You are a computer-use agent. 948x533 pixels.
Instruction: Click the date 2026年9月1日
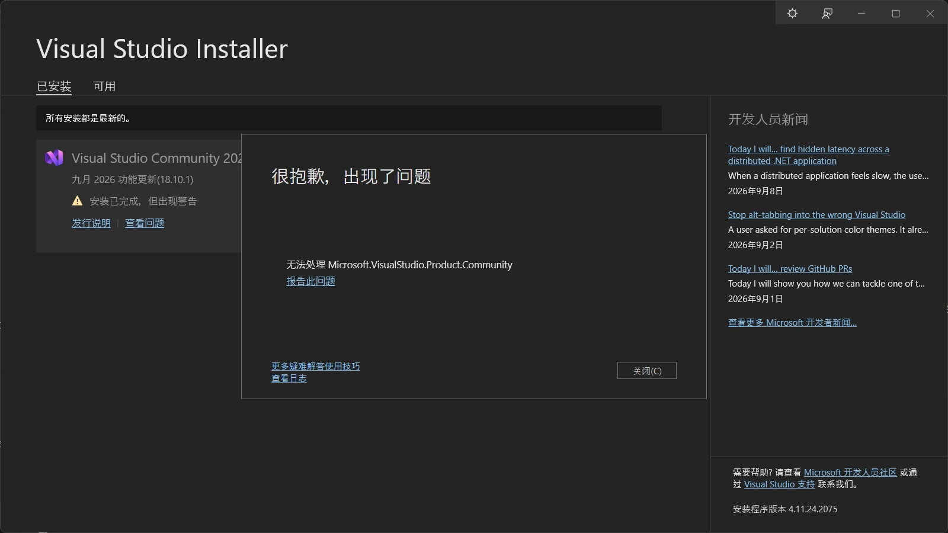[755, 299]
